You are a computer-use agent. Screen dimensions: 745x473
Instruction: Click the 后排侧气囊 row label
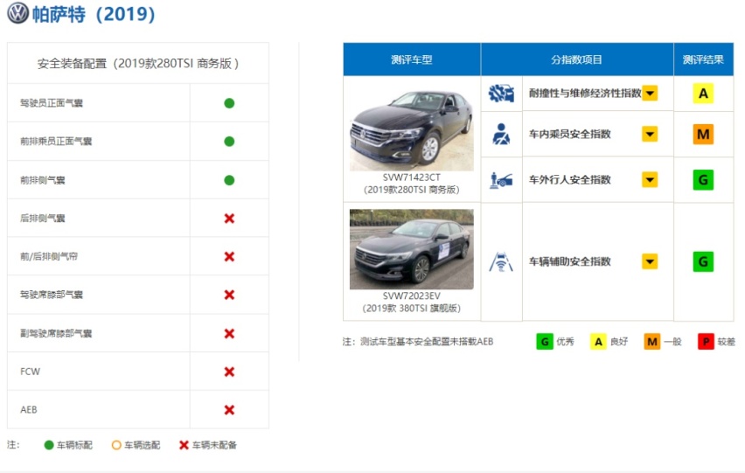tap(42, 219)
